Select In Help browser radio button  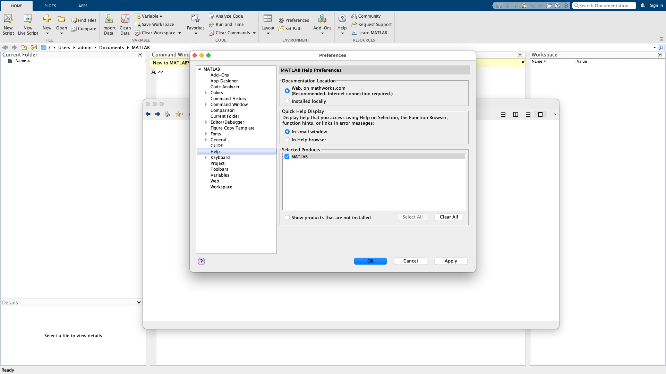pos(287,140)
